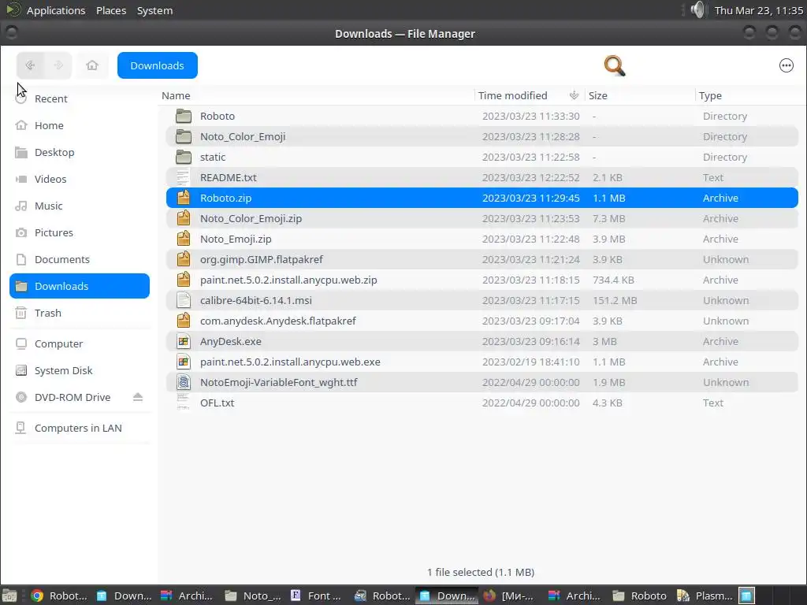Click the calibre-64bit-6.14.1.msi file icon
807x605 pixels.
pos(183,300)
